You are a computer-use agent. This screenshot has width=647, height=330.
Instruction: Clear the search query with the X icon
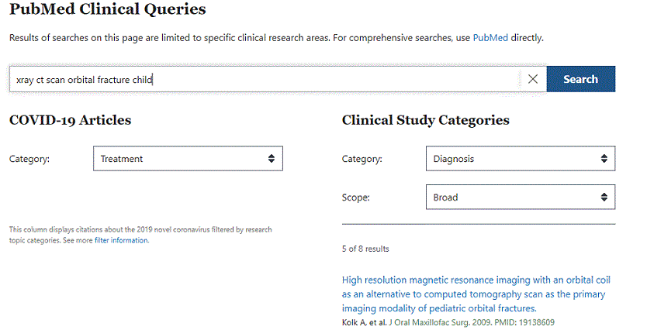tap(533, 79)
